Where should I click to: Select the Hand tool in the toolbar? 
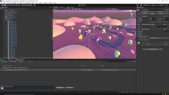click(x=2, y=5)
